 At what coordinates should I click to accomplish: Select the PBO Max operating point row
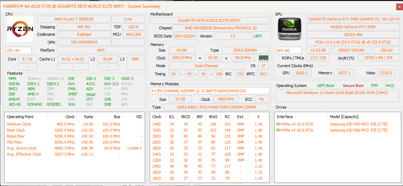(75, 142)
